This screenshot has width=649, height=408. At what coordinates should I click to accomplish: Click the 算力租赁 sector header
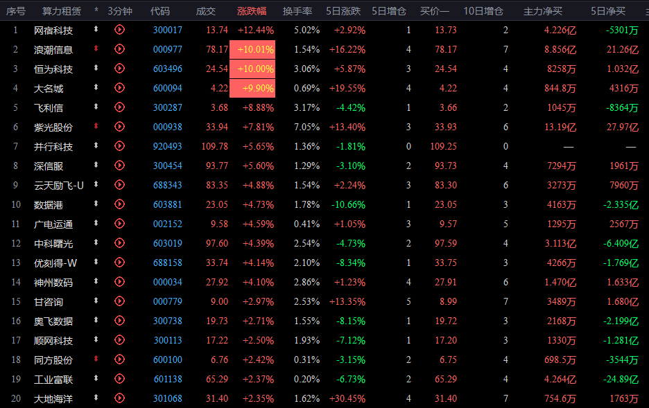point(62,11)
